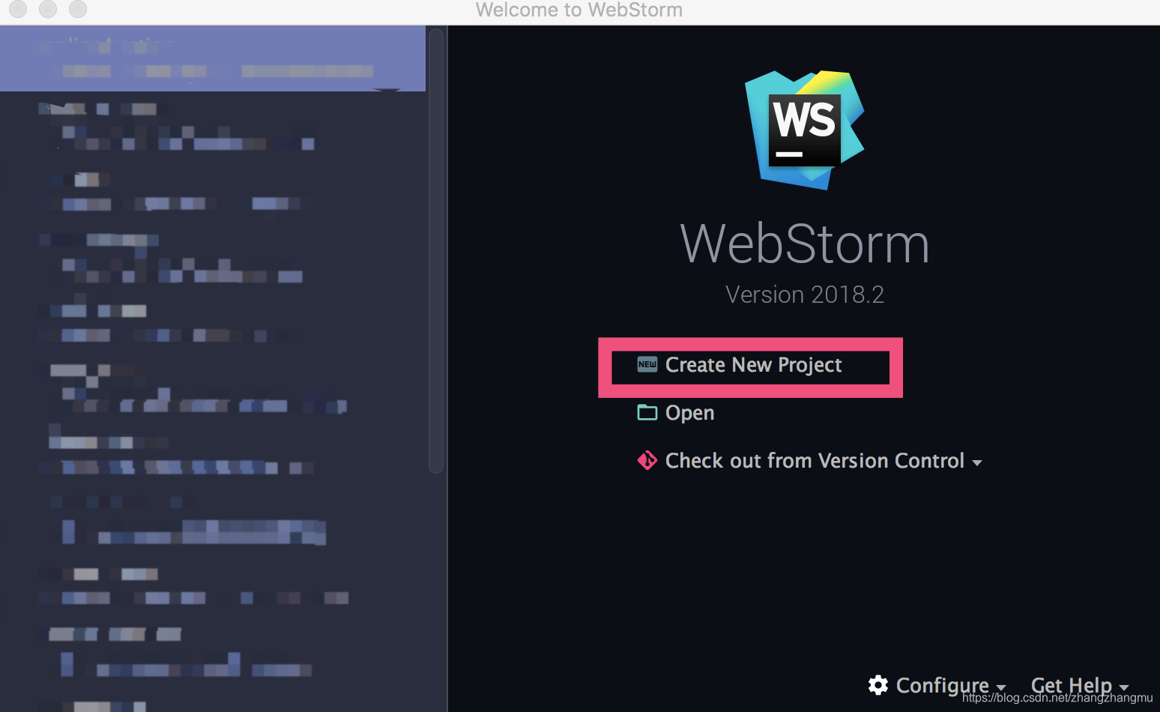Click Check out from Version Control
This screenshot has height=712, width=1160.
pyautogui.click(x=815, y=461)
